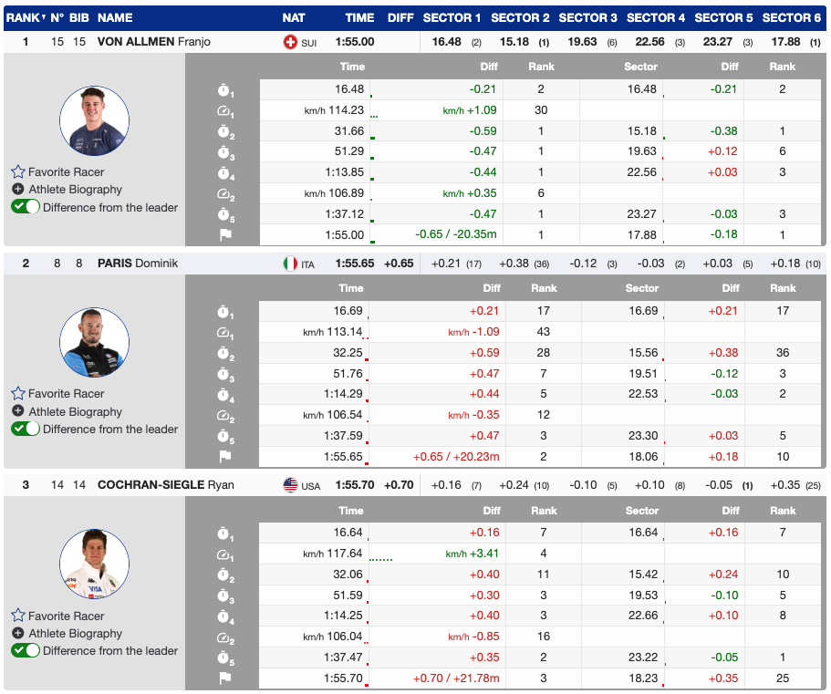The width and height of the screenshot is (831, 694).
Task: Toggle Cochran-Siegle's Difference from the leader switch
Action: coord(26,650)
